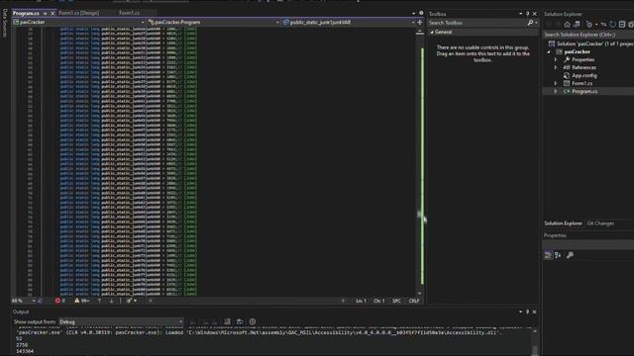
Task: Open the Form1.cs editor tab
Action: tap(129, 13)
